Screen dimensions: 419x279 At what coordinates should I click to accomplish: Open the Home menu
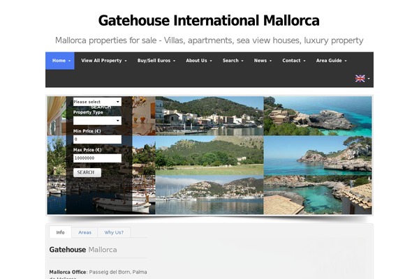click(x=60, y=61)
